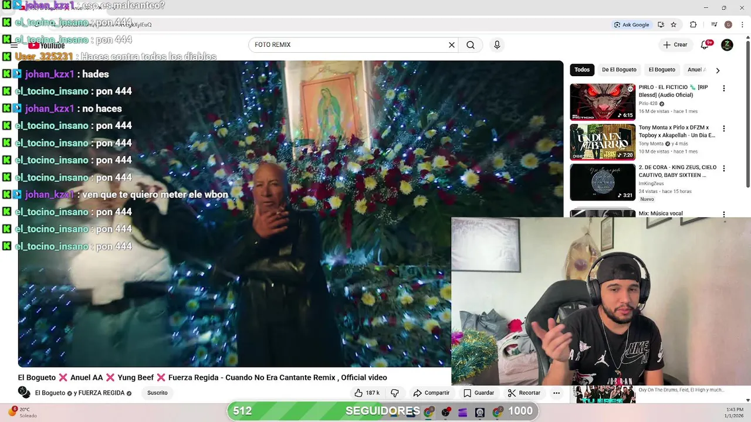
Task: Open the ImKingZeus channel link
Action: click(x=651, y=183)
